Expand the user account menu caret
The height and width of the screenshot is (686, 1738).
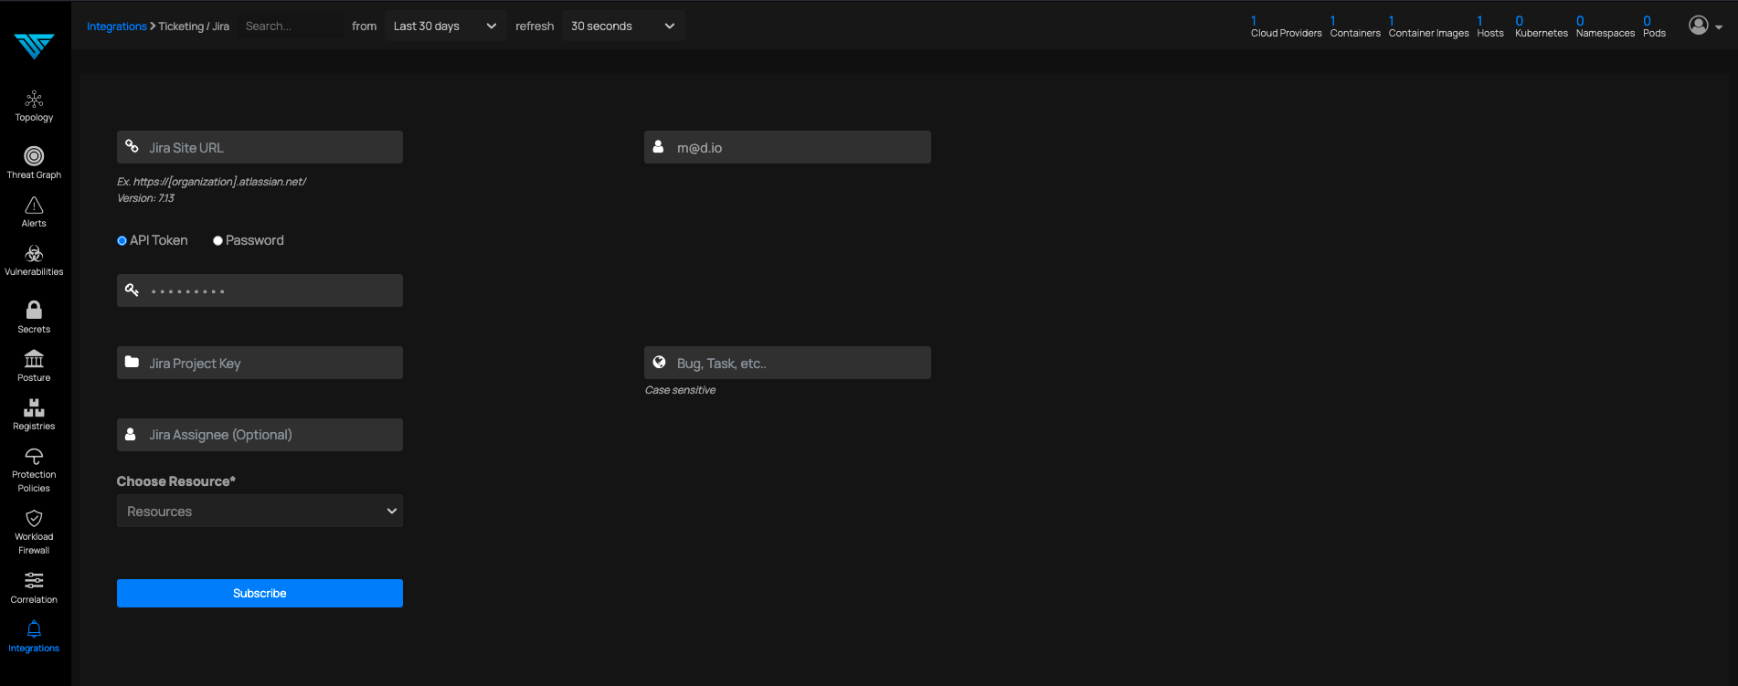point(1719,27)
